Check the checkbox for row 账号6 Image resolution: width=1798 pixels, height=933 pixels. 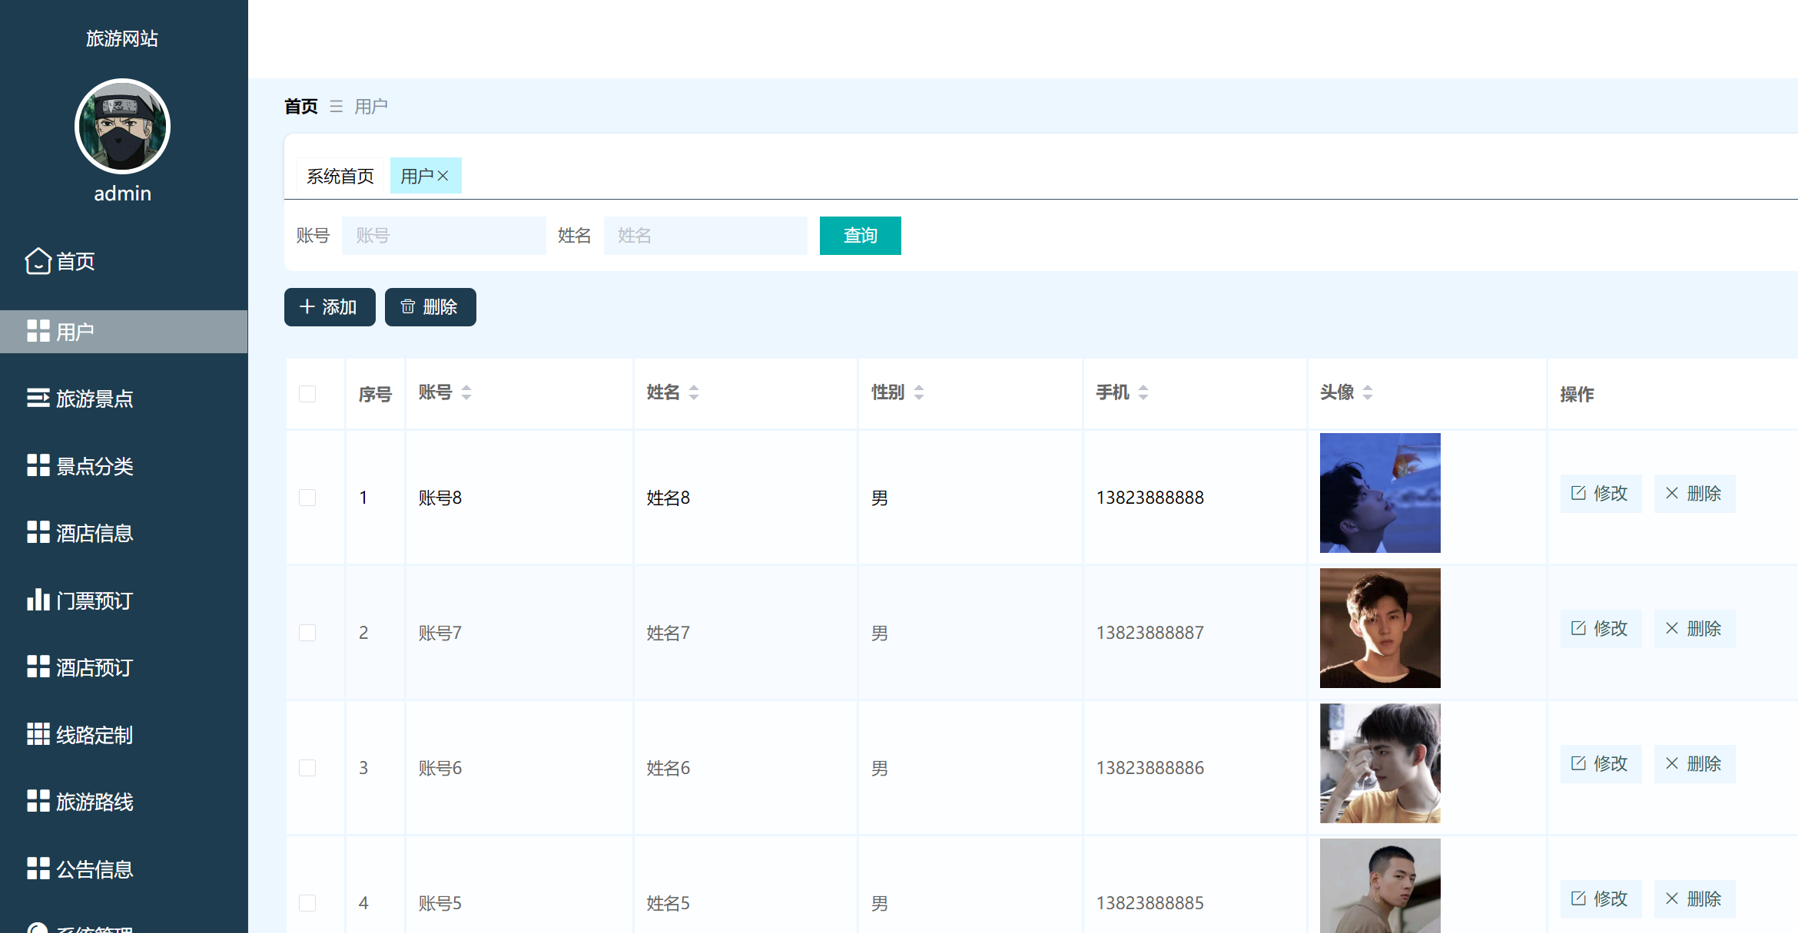(307, 768)
